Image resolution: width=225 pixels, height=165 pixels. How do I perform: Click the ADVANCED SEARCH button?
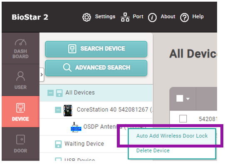pos(96,67)
